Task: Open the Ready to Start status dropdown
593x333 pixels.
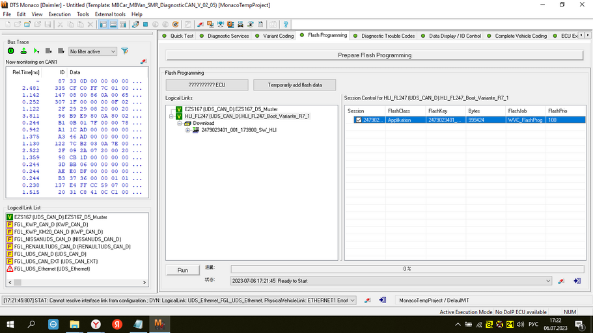Action: click(x=548, y=281)
